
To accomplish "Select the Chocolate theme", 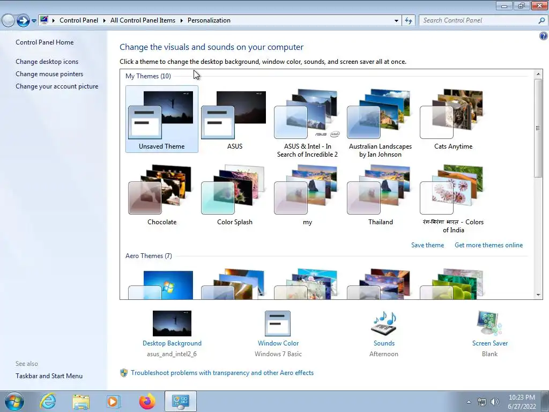I will click(161, 195).
